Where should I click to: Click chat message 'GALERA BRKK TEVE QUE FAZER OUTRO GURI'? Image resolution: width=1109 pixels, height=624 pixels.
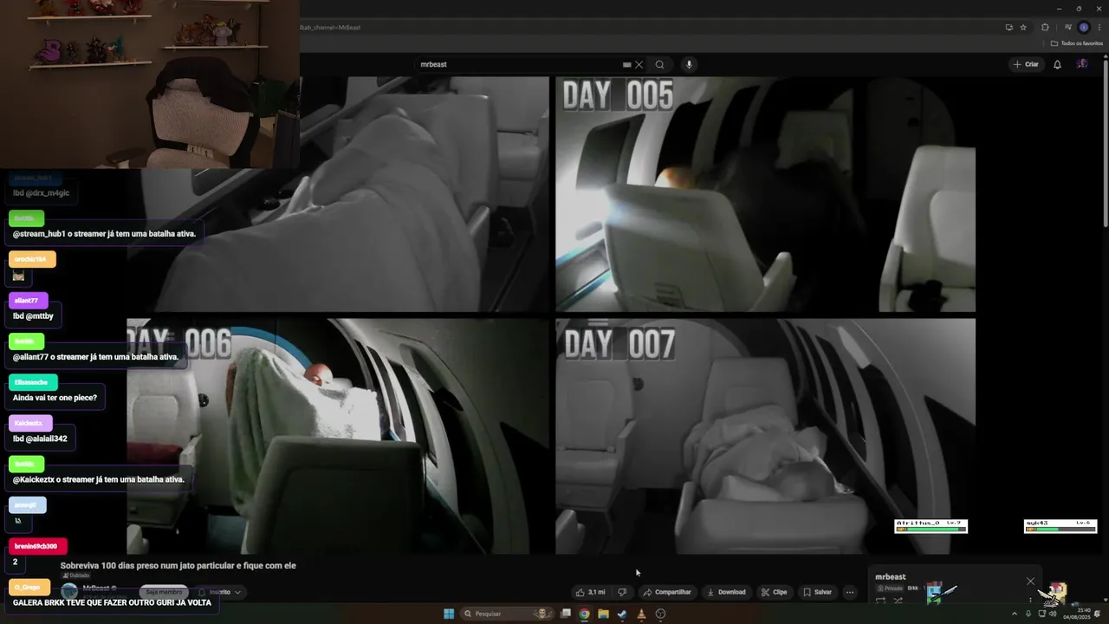coord(112,602)
